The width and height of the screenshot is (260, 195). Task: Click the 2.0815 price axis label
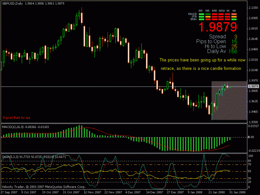pyautogui.click(x=253, y=29)
